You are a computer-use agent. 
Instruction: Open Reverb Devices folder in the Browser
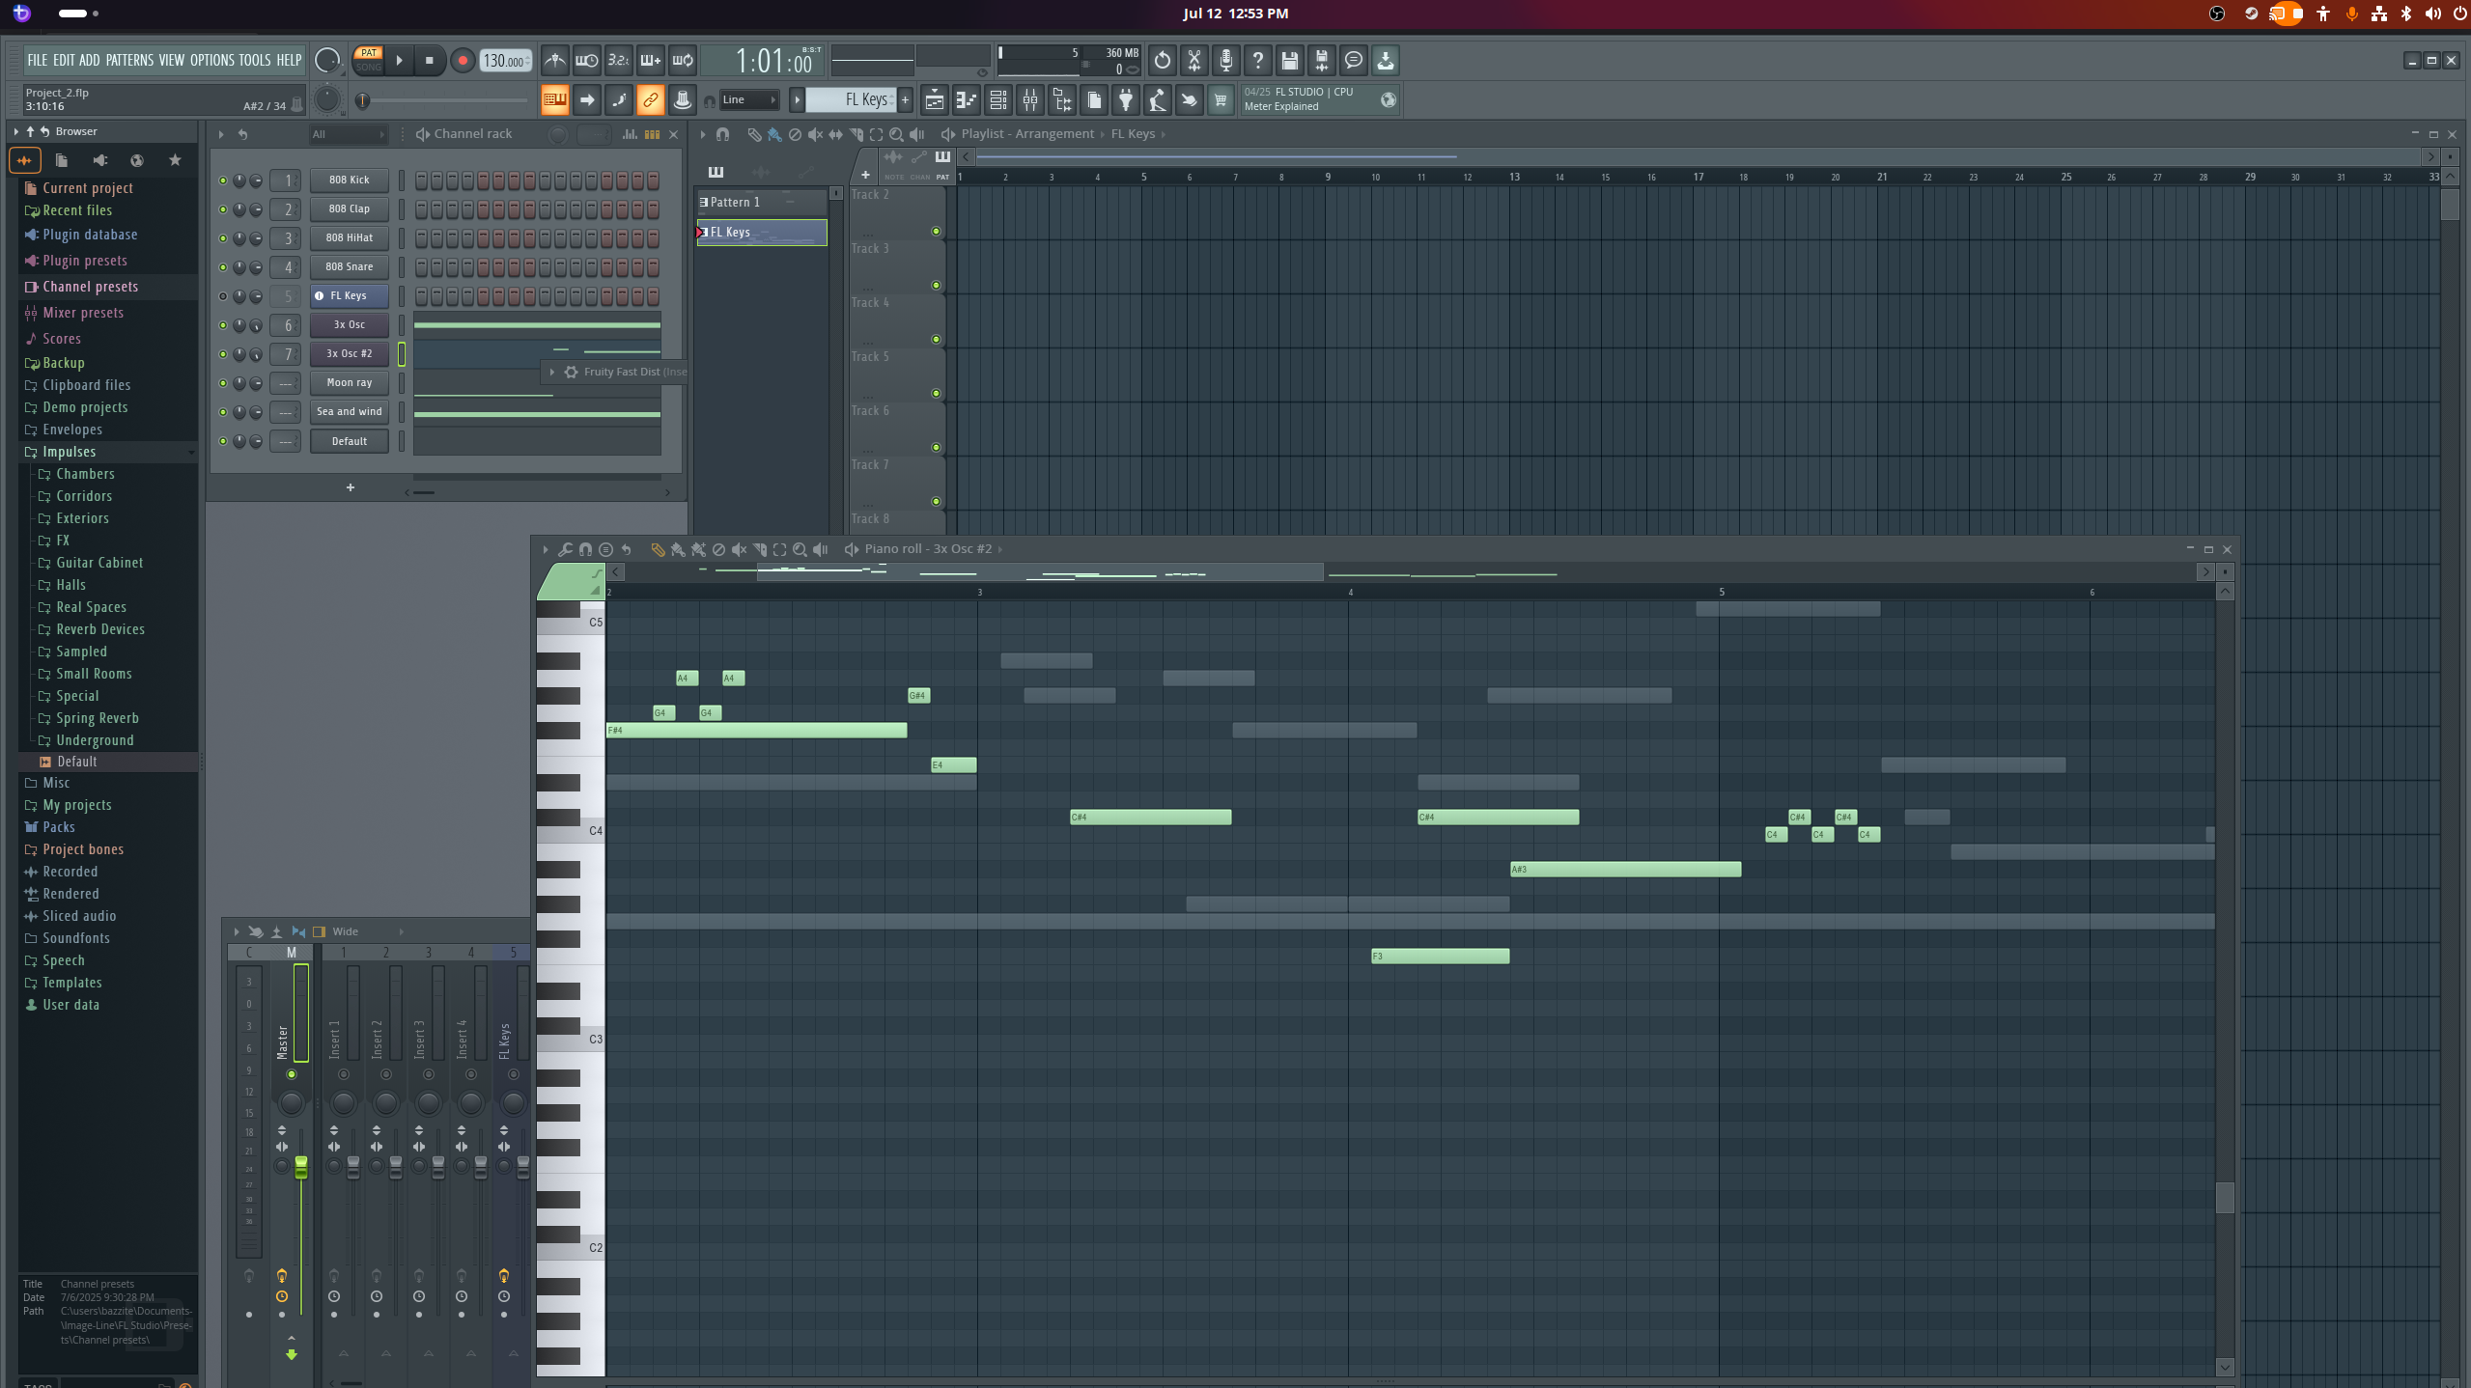pos(100,629)
